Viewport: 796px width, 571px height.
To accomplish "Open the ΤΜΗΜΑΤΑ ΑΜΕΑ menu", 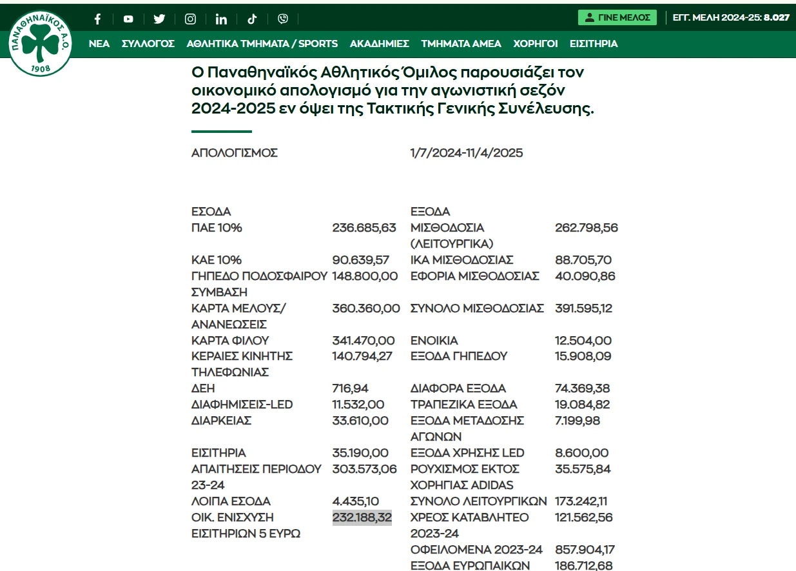I will (x=461, y=44).
